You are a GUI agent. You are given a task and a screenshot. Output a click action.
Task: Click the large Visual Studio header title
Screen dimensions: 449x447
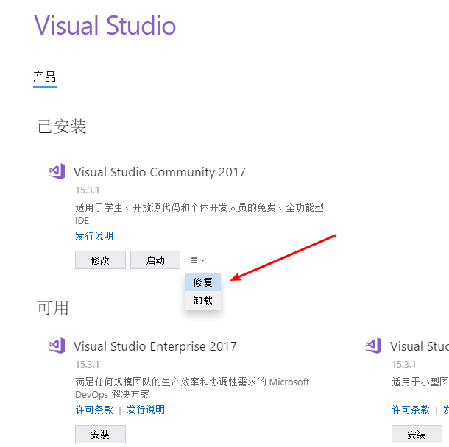pyautogui.click(x=105, y=25)
